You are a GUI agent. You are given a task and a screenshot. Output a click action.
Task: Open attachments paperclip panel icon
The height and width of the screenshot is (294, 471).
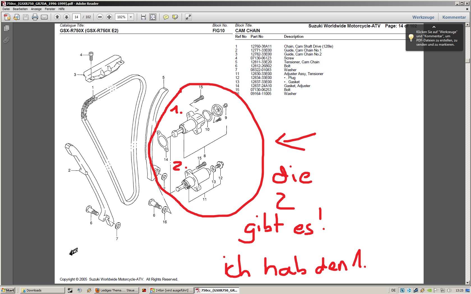(6, 40)
